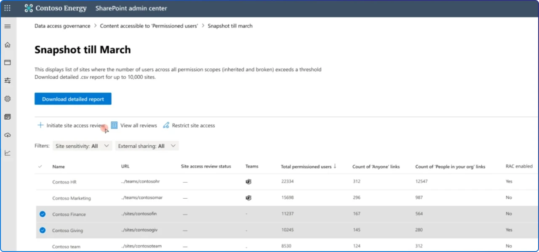Open Settings using the gear icon
Viewport: 539px width, 252px height.
[7, 99]
